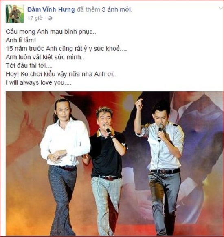Open the post via '17 giờ' timestamp
This screenshot has width=224, height=237.
pyautogui.click(x=35, y=18)
